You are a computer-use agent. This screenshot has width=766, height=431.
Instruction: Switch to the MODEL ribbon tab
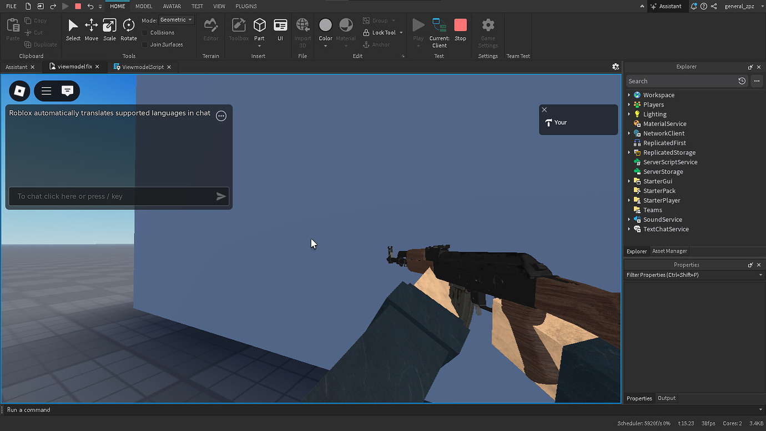tap(143, 6)
